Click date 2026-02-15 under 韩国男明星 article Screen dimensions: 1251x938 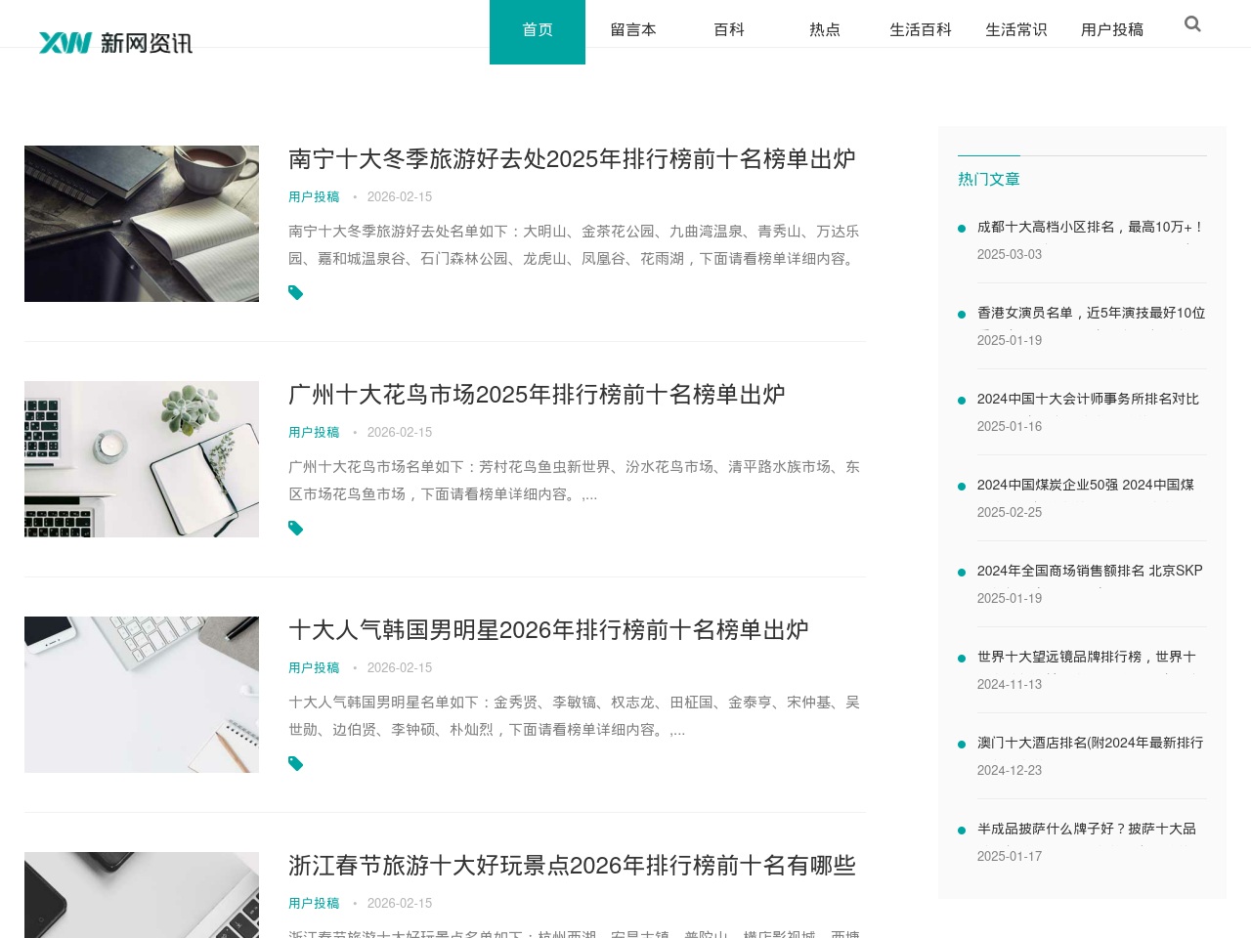click(x=400, y=668)
